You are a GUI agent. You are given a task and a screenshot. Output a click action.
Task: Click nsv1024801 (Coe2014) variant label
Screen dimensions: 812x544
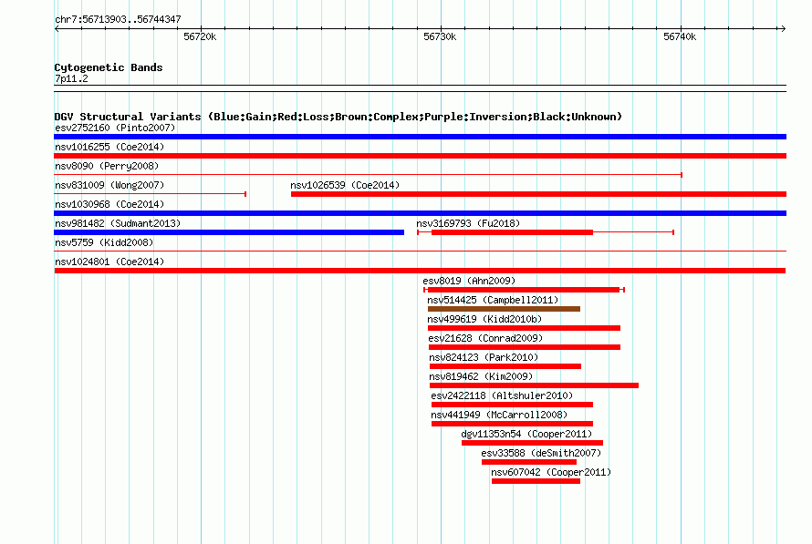coord(109,262)
